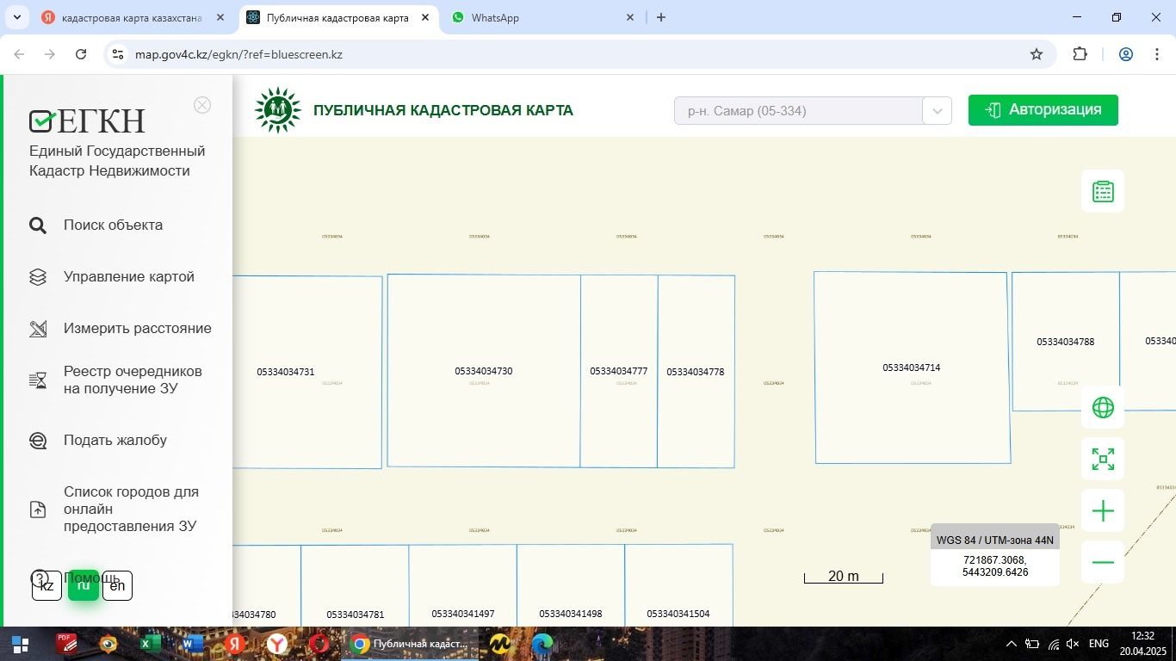Open the Chrome extensions puzzle icon

point(1080,54)
